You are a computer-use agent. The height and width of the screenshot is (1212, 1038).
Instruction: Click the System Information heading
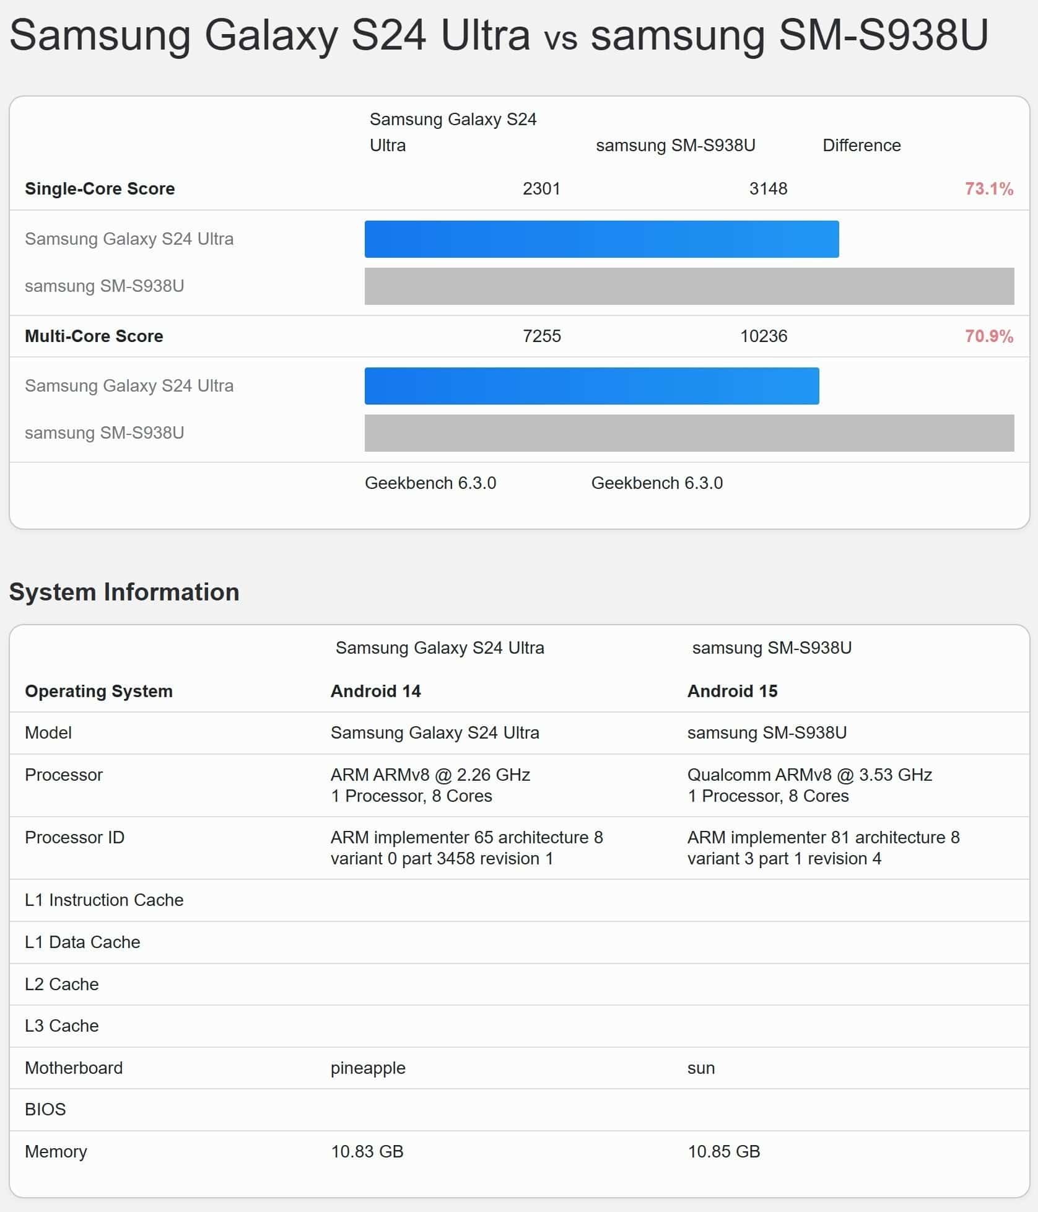pos(124,592)
